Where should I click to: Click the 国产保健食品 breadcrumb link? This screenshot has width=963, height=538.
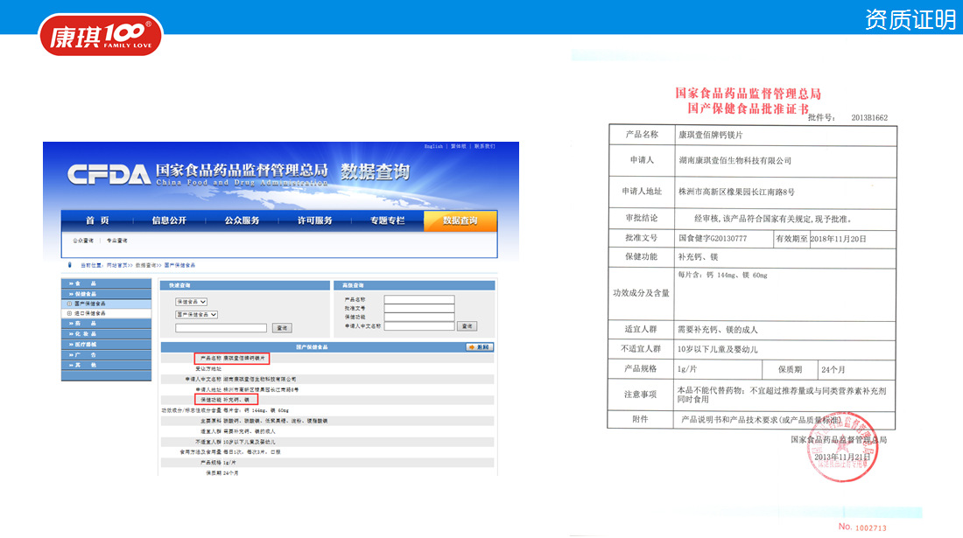(179, 265)
